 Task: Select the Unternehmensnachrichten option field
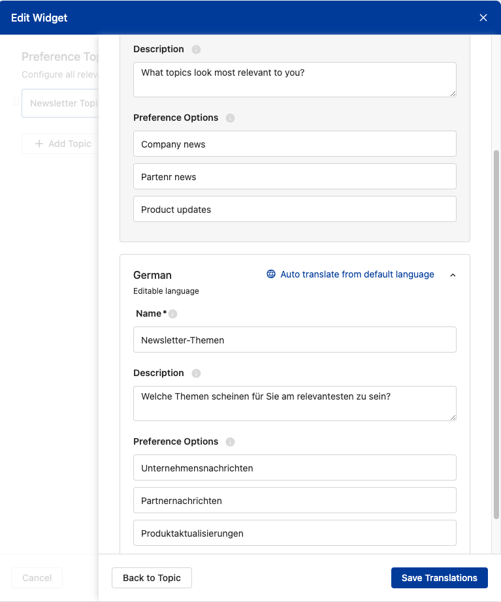click(295, 467)
